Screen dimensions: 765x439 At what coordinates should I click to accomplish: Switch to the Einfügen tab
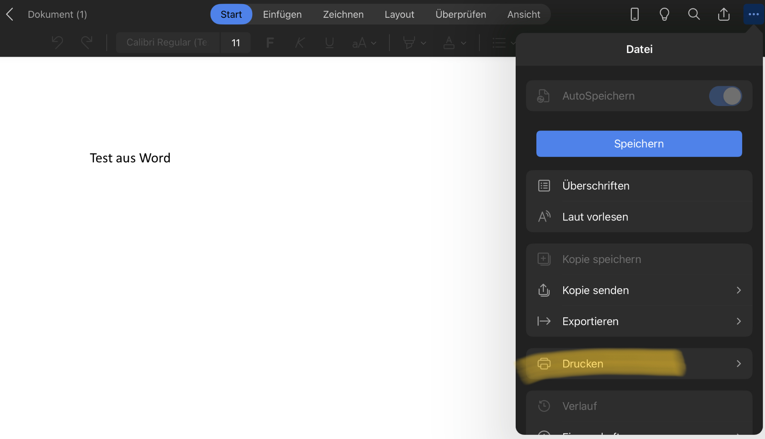282,14
